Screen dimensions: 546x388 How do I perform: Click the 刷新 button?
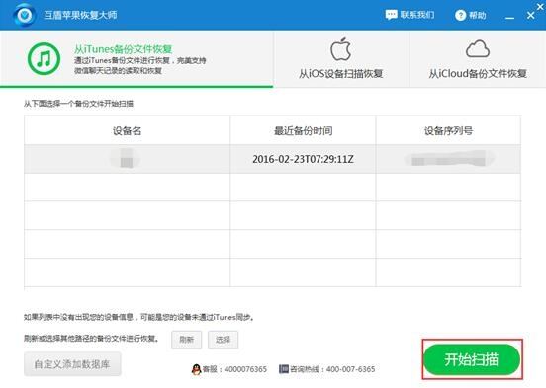(x=186, y=340)
